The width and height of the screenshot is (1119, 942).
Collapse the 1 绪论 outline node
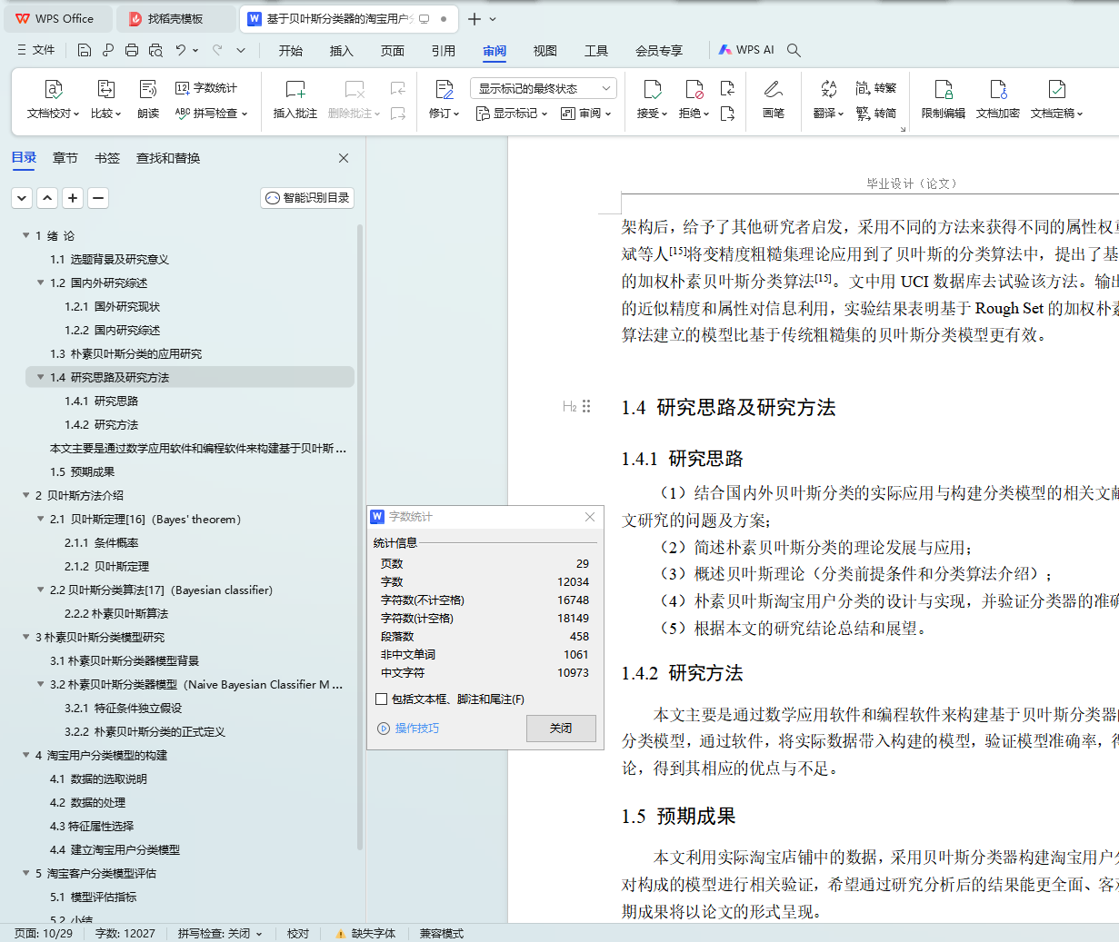coord(25,235)
